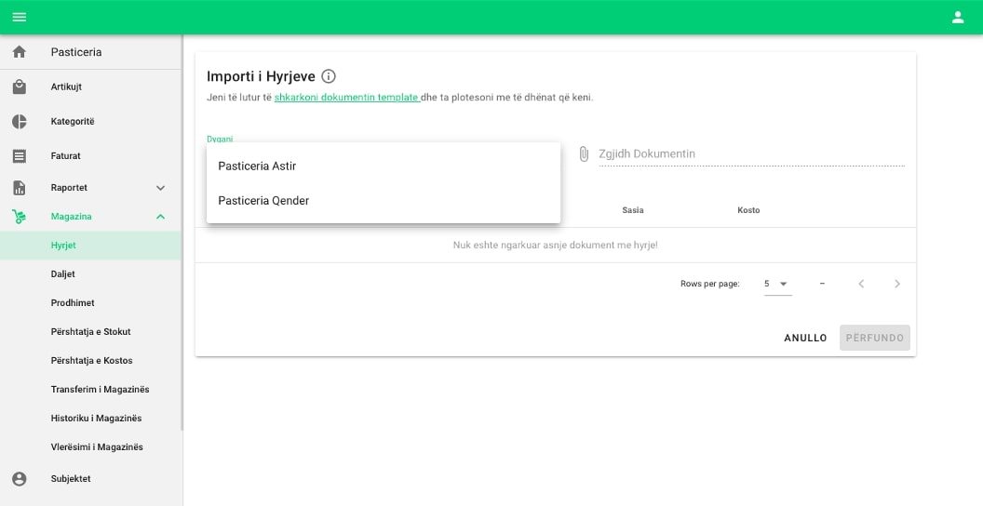Collapse the Magazina submenu chevron
Image resolution: width=983 pixels, height=506 pixels.
coord(160,217)
